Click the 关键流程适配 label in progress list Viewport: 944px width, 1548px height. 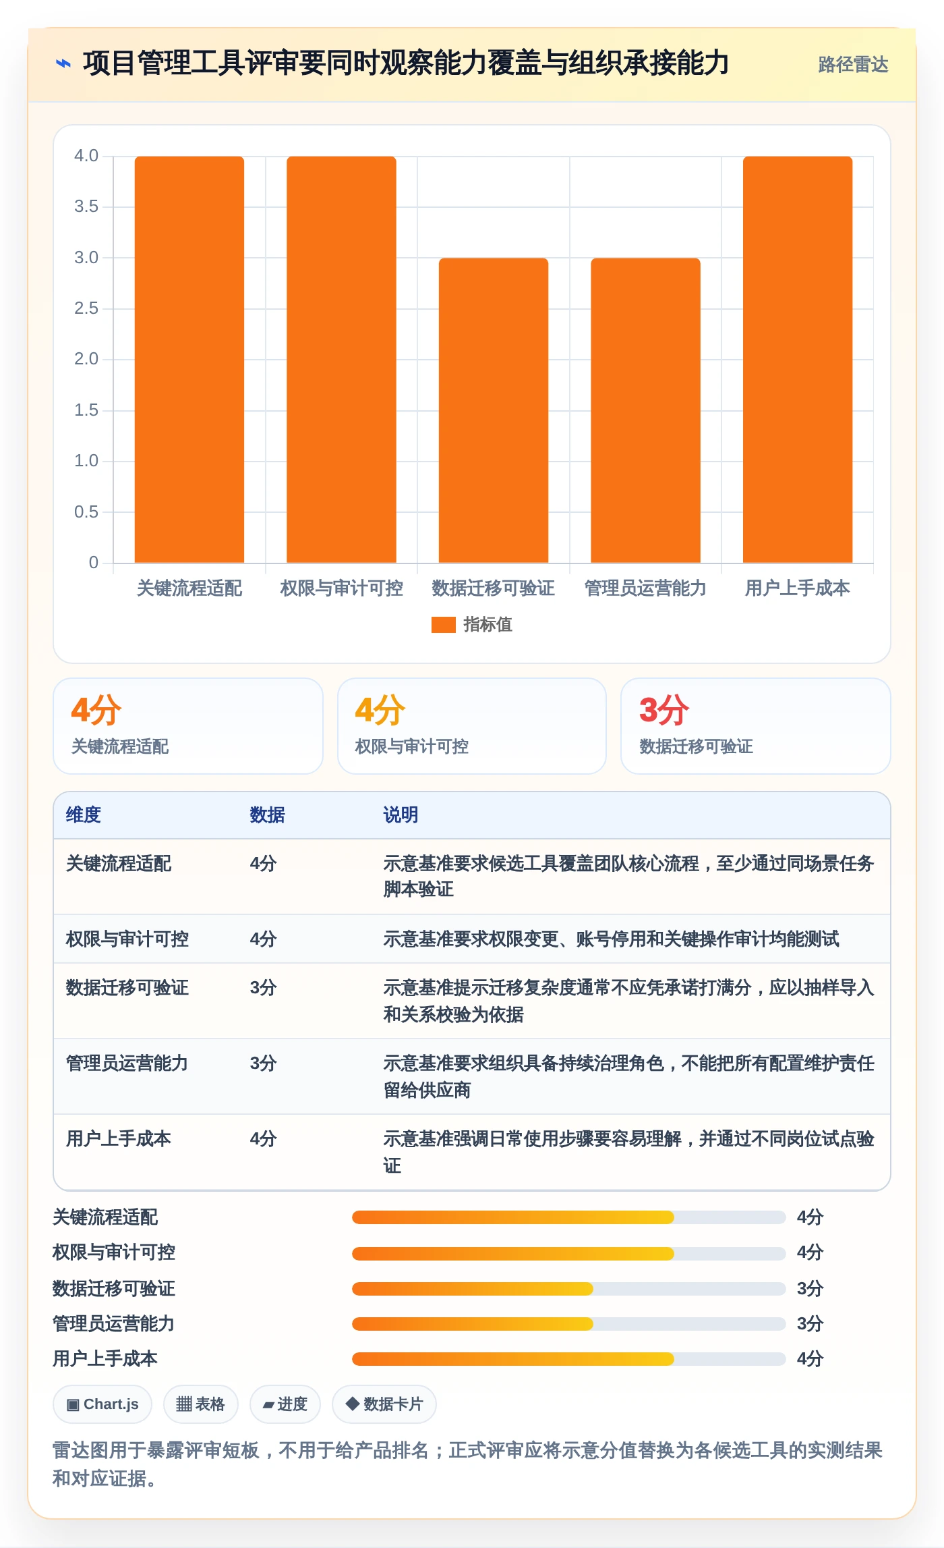(105, 1217)
